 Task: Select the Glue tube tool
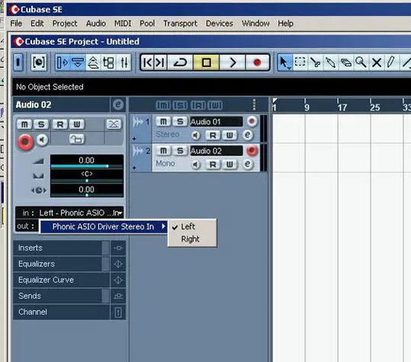[x=330, y=63]
